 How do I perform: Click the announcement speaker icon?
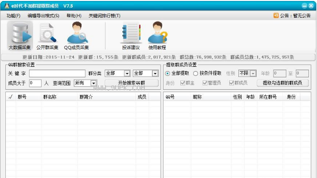(276, 15)
